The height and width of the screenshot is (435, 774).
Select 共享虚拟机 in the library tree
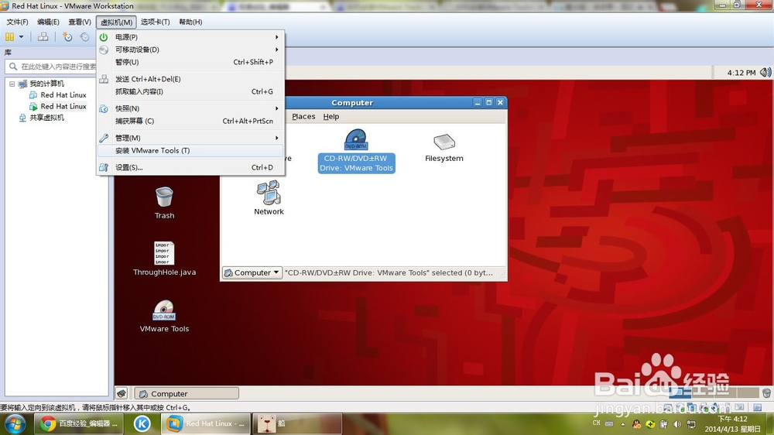(42, 118)
